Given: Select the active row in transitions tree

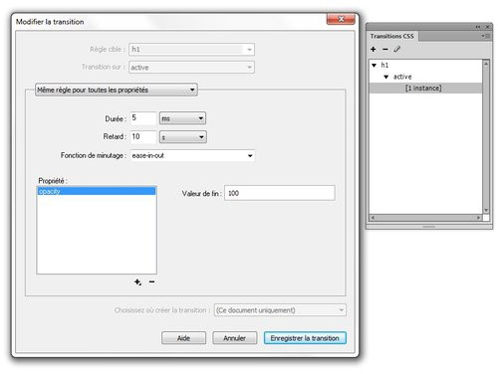Looking at the screenshot, I should pyautogui.click(x=425, y=77).
